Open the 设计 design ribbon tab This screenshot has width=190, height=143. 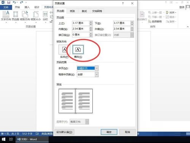click(x=37, y=7)
